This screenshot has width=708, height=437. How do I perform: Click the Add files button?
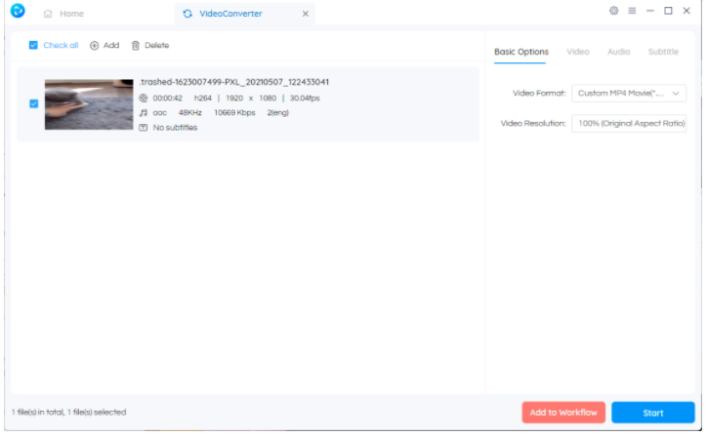tap(104, 45)
